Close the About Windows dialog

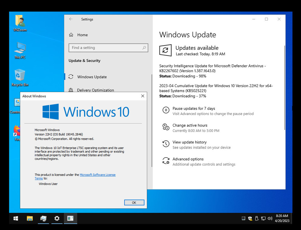click(x=143, y=96)
